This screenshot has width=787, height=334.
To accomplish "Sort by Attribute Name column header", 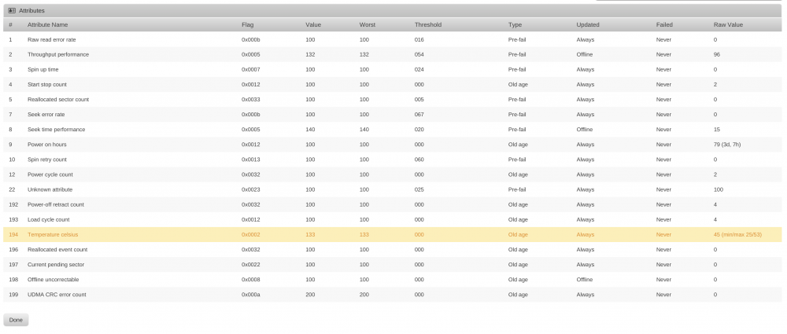I will coord(48,24).
